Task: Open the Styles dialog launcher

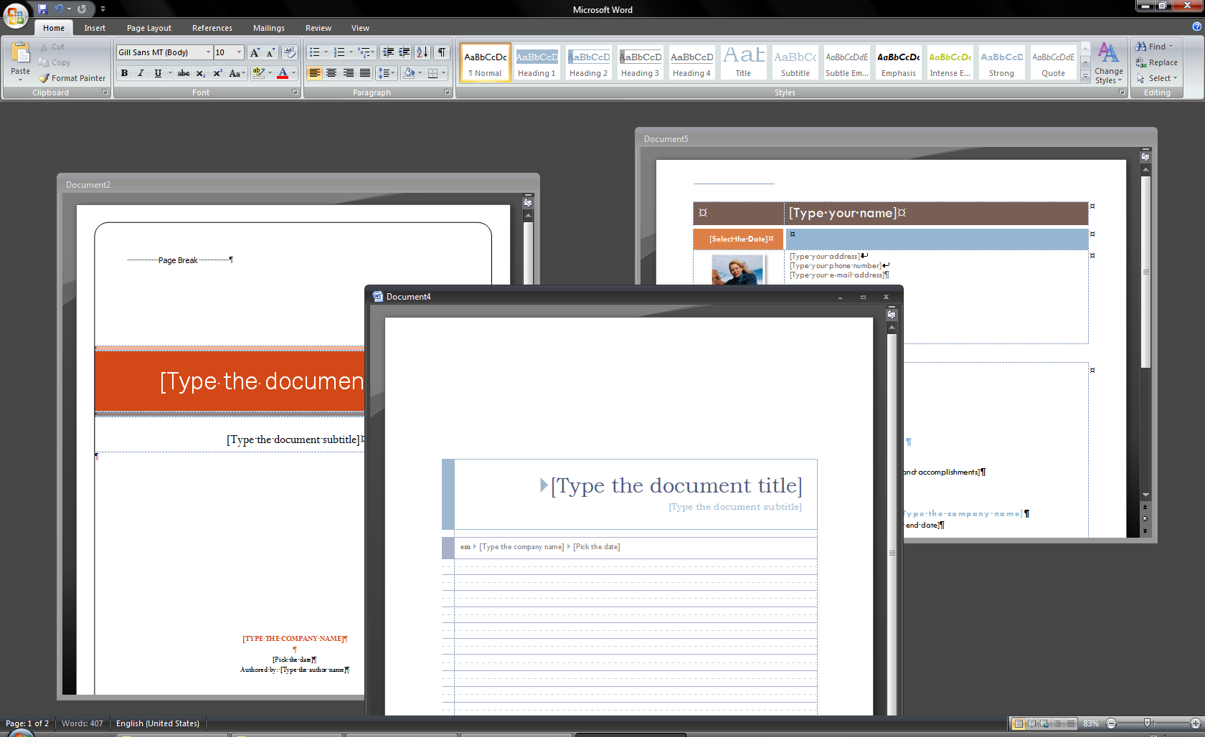Action: 1122,92
